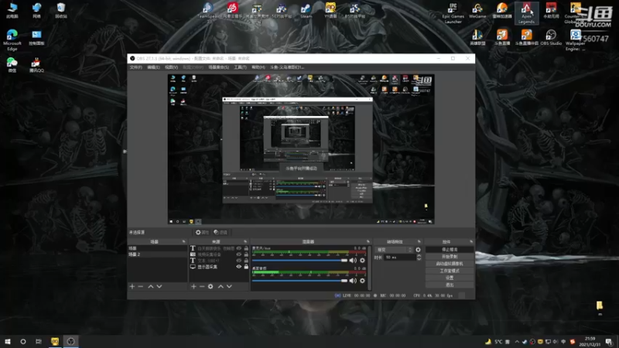Viewport: 619px width, 348px height.
Task: Open the Edit menu in OBS
Action: pyautogui.click(x=153, y=67)
